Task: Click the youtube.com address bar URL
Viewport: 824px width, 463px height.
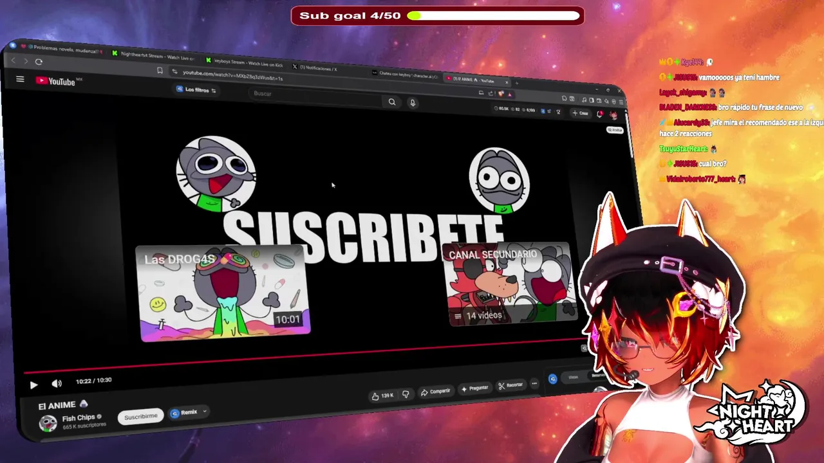Action: pyautogui.click(x=232, y=75)
